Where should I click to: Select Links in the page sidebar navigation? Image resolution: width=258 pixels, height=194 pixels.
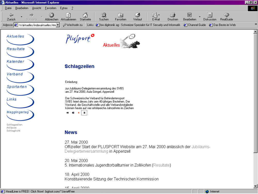coord(20,102)
